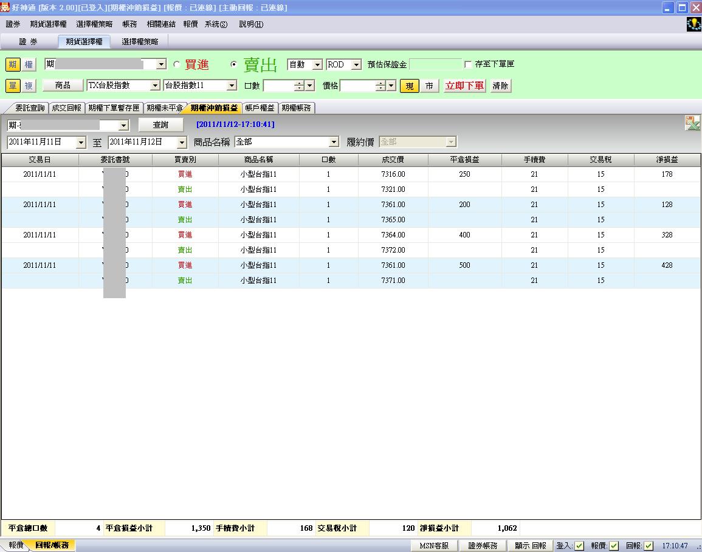The width and height of the screenshot is (702, 552).
Task: Open the 期貨選擇權 menu
Action: coord(49,24)
